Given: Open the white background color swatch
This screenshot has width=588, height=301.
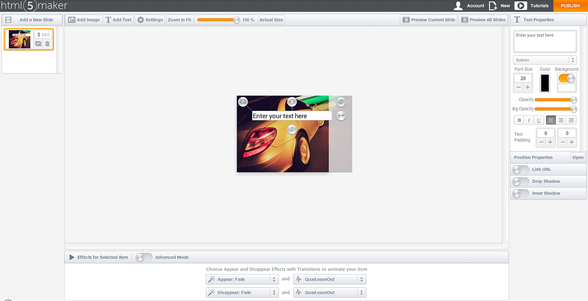Looking at the screenshot, I should pyautogui.click(x=567, y=87).
